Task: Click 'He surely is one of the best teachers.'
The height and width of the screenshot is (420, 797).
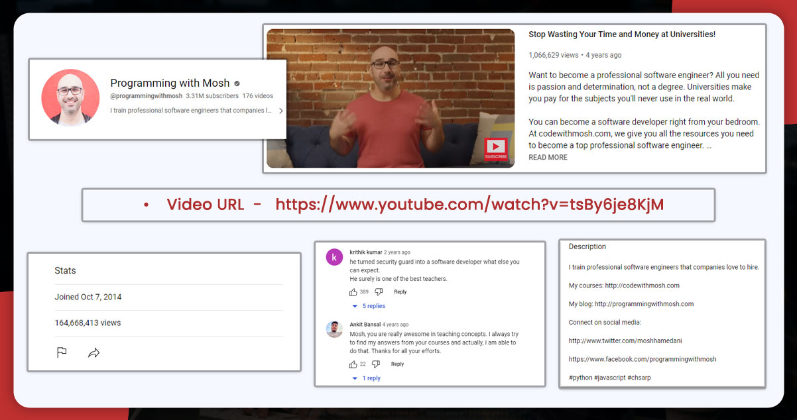Action: pos(398,279)
